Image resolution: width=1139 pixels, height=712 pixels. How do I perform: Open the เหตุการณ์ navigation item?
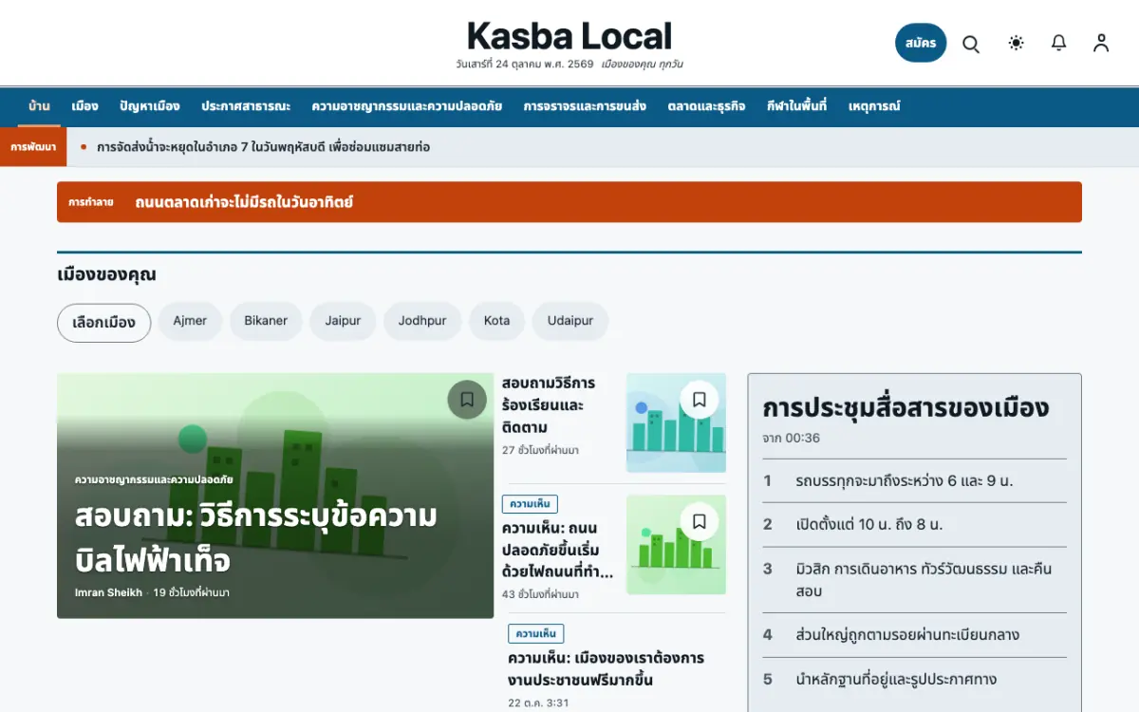pyautogui.click(x=874, y=106)
